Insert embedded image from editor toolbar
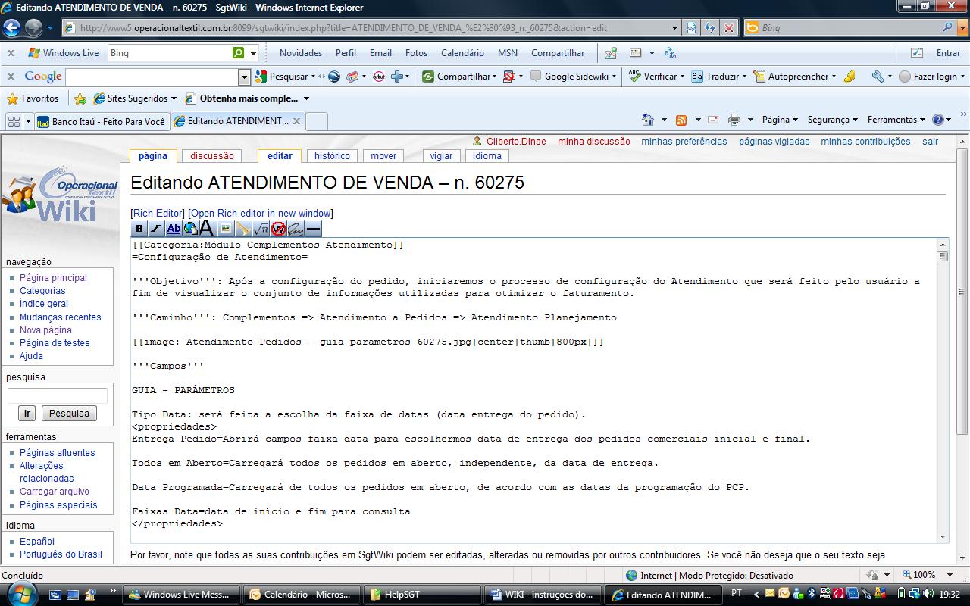 (226, 229)
